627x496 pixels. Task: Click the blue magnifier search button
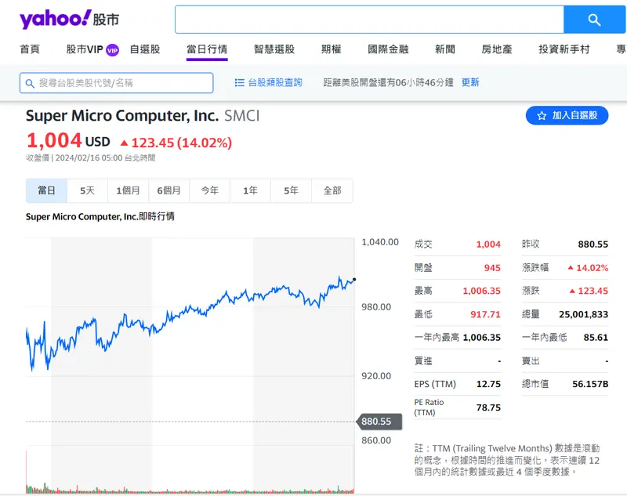point(594,20)
